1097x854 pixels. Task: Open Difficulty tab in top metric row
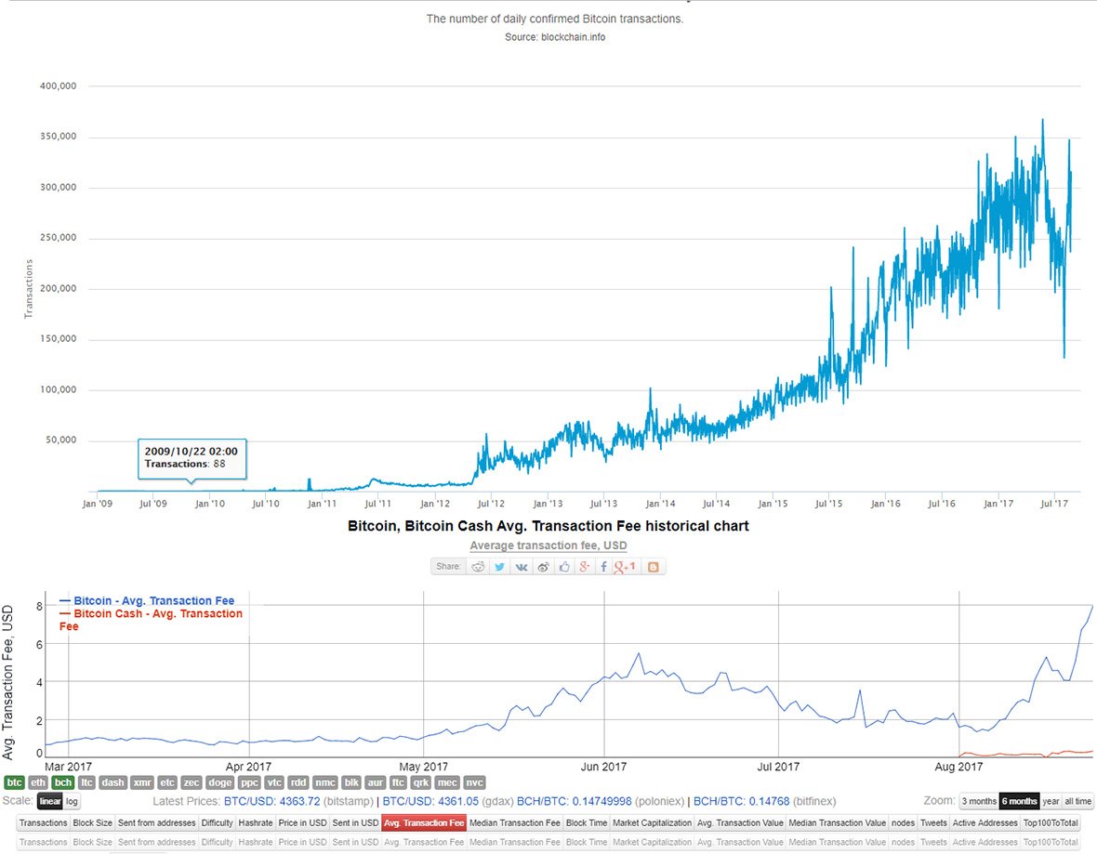(217, 823)
